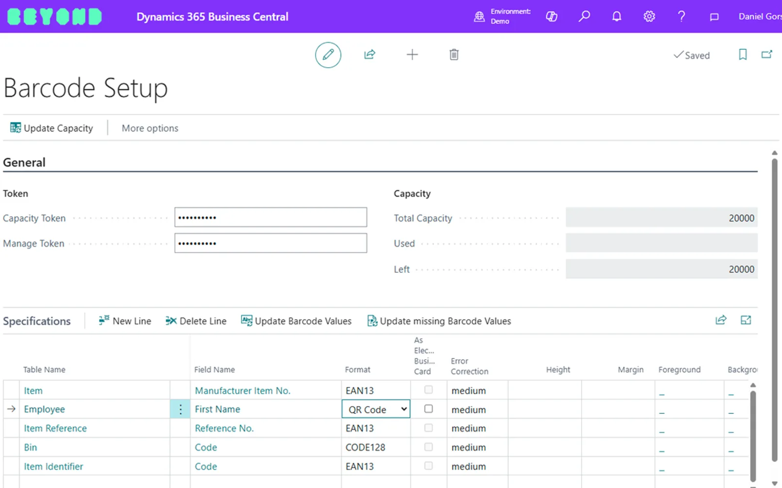782x488 pixels.
Task: Click the help question mark icon
Action: tap(681, 17)
